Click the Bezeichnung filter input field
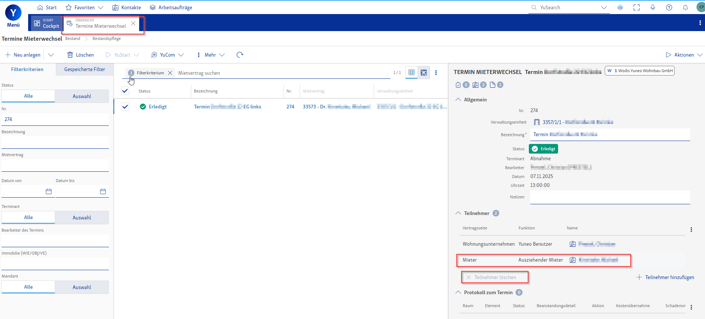The image size is (705, 319). 55,142
